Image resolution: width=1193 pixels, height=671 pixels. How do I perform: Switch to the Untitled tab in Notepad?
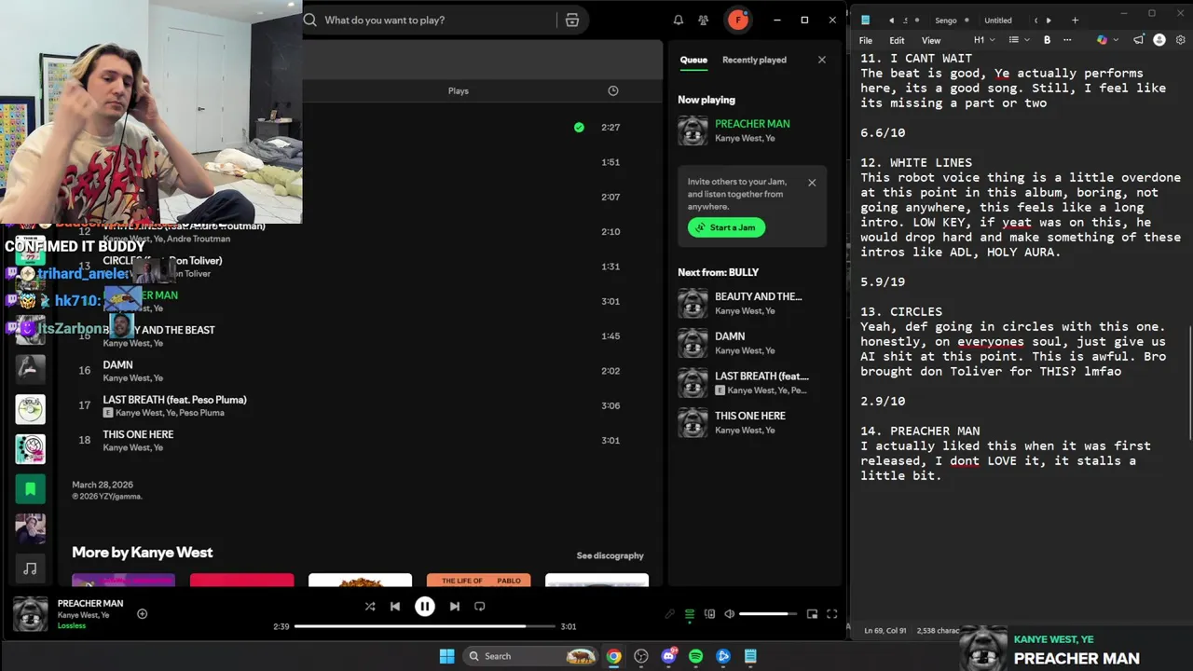point(997,21)
